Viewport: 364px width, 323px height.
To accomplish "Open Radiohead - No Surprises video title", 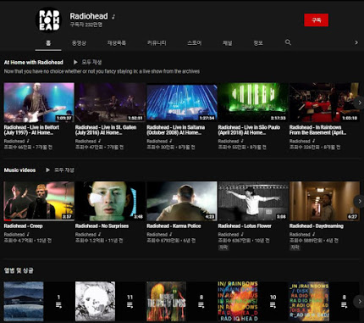I will coord(102,226).
